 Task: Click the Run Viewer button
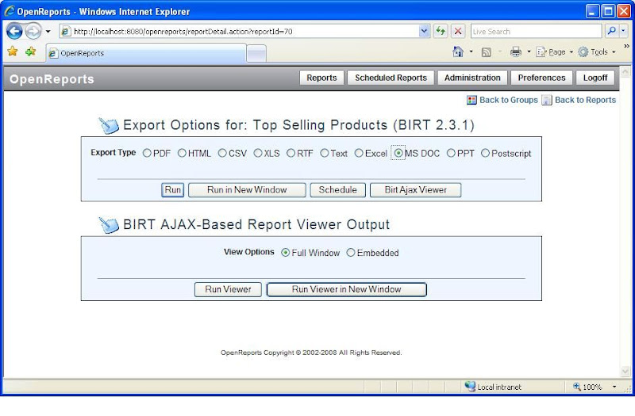[228, 289]
